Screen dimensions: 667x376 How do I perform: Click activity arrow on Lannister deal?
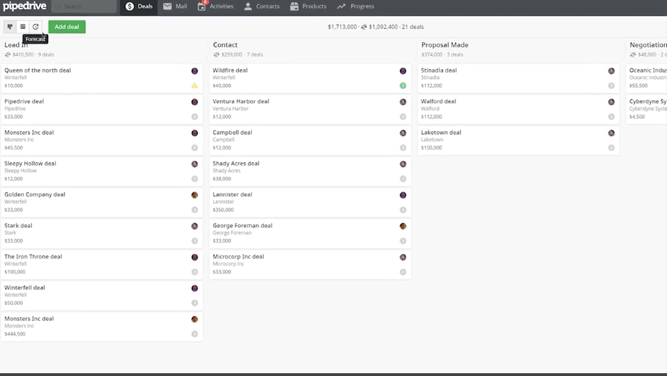[x=403, y=210]
